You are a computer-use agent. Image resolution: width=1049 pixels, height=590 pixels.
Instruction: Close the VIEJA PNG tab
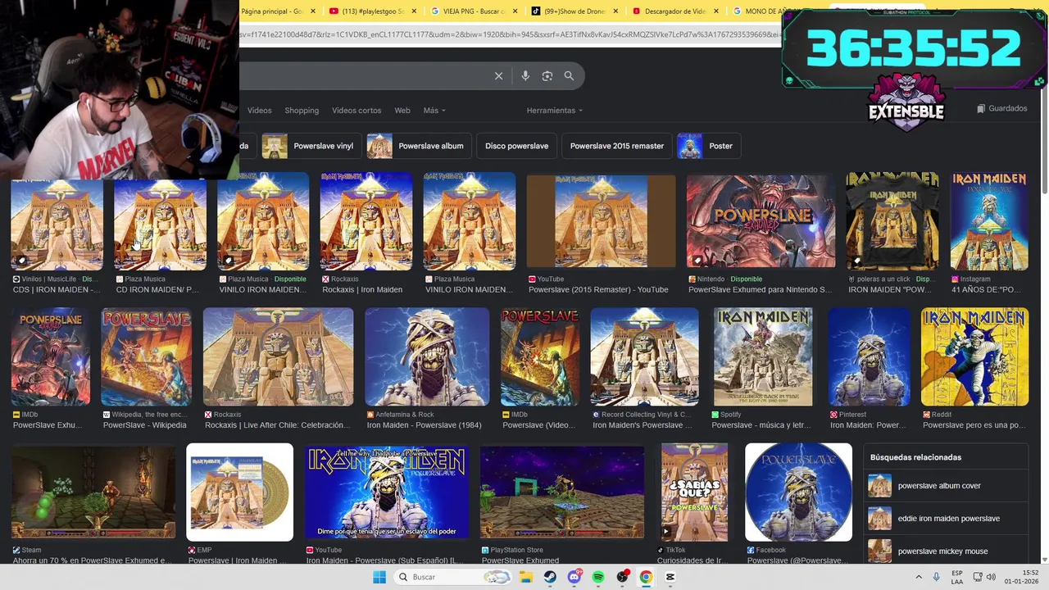[x=515, y=11]
